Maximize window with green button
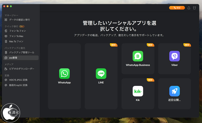This screenshot has width=202, height=123. [x=11, y=6]
